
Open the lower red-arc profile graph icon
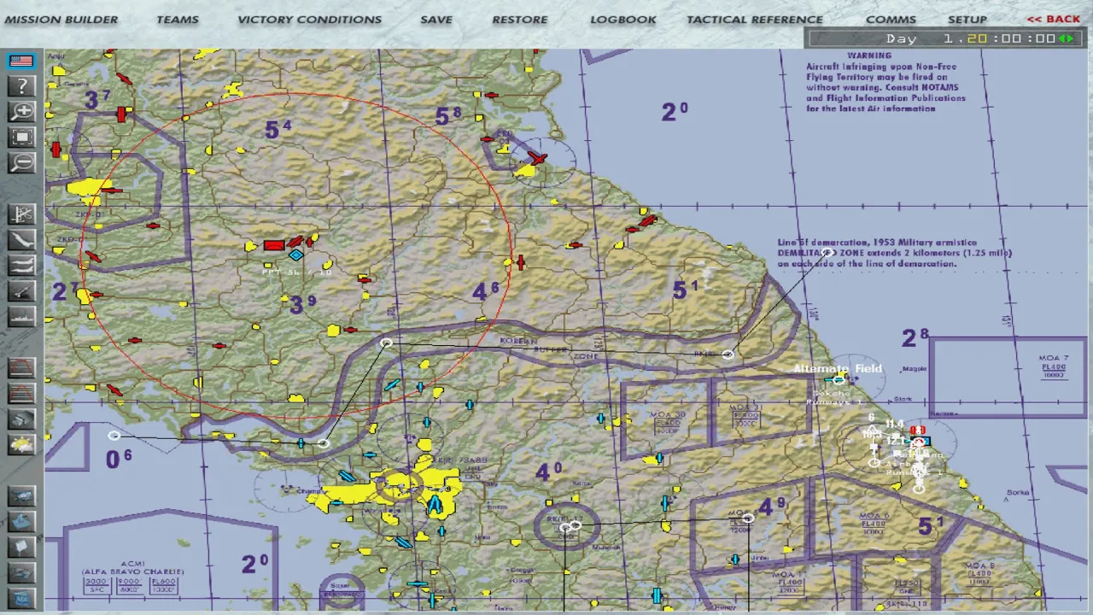pyautogui.click(x=21, y=394)
